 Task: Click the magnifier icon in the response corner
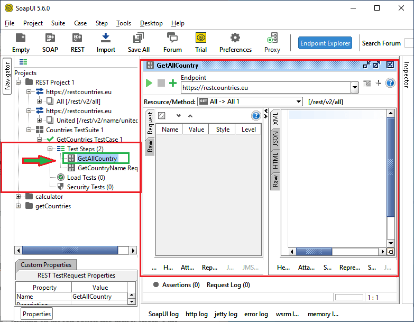[391, 252]
